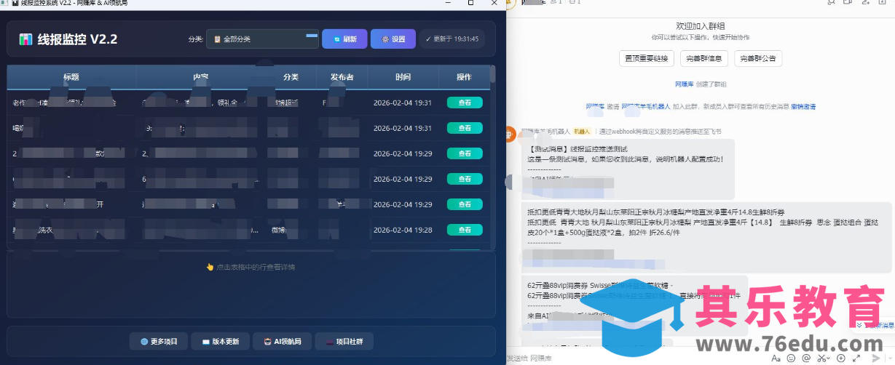Click the 更新于 19:31:45 status label
Screen dimensions: 895x365
(x=452, y=39)
